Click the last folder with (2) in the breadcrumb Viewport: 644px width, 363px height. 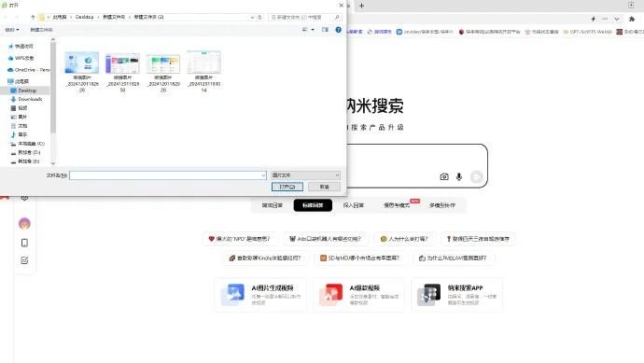(148, 17)
